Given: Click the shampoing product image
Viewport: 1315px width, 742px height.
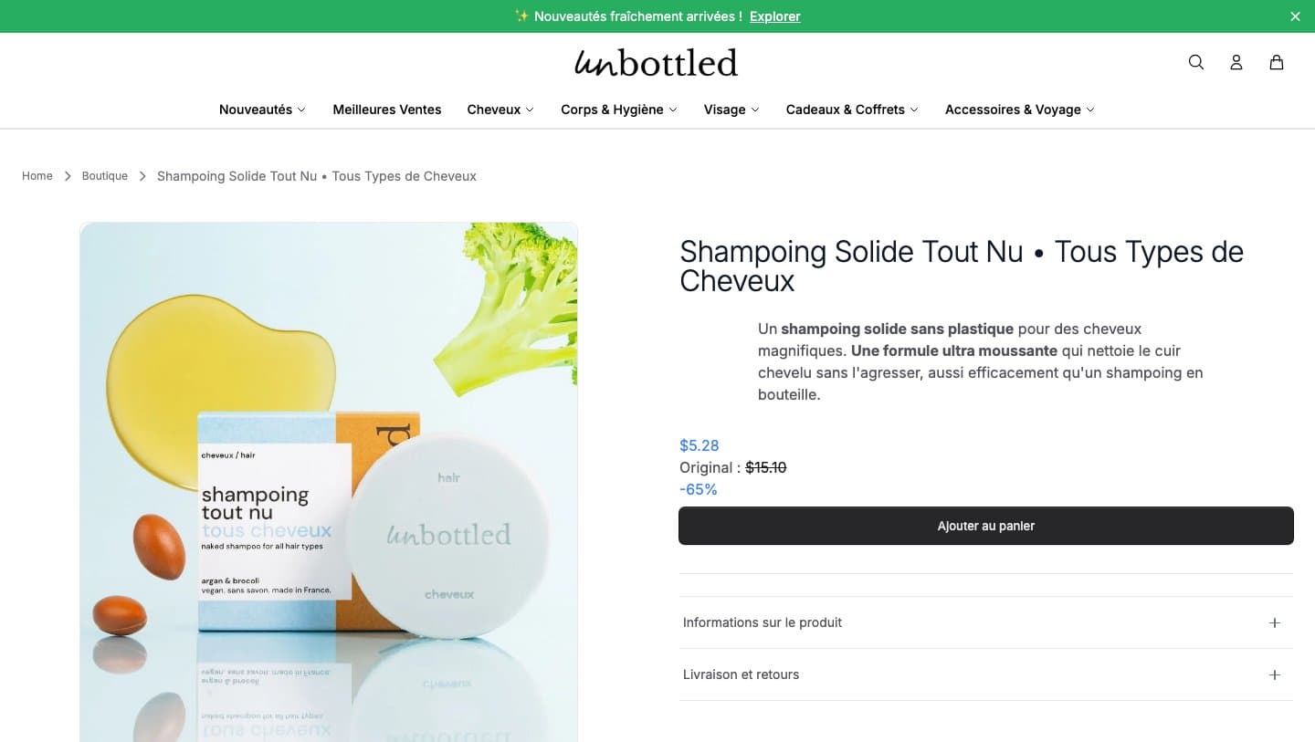Looking at the screenshot, I should pos(329,482).
